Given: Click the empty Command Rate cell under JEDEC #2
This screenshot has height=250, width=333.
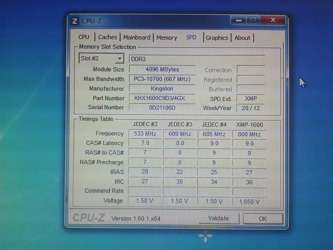Looking at the screenshot, I should (145, 191).
